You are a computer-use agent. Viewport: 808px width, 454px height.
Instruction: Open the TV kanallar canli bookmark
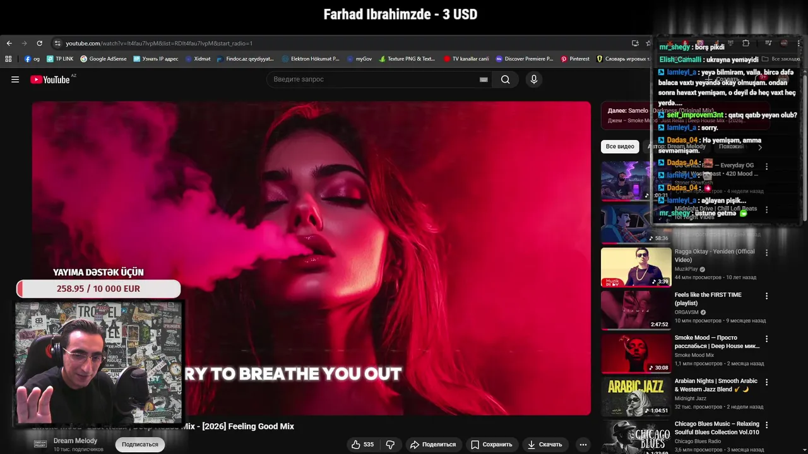[x=466, y=59]
